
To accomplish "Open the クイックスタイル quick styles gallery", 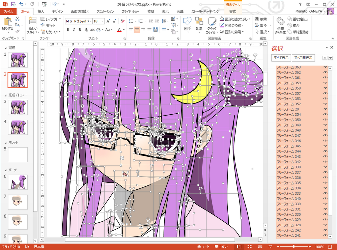I will (x=212, y=26).
